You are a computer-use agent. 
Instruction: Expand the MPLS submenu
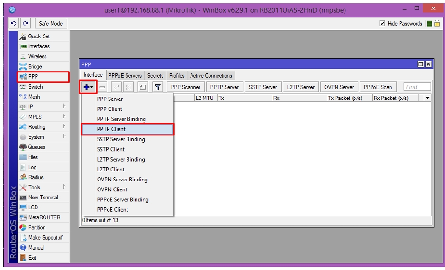[44, 117]
